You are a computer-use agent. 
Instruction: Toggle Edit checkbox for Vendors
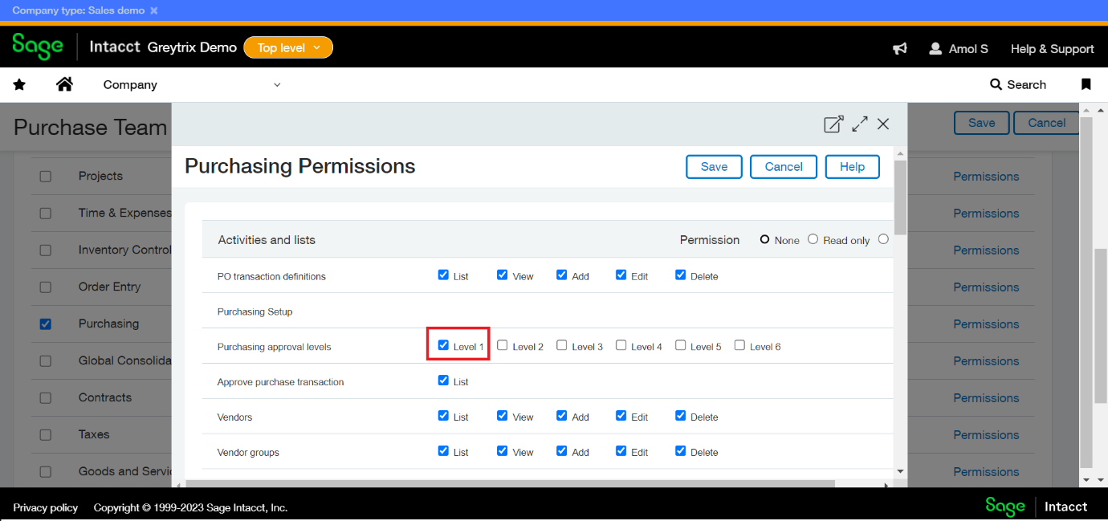pyautogui.click(x=621, y=416)
